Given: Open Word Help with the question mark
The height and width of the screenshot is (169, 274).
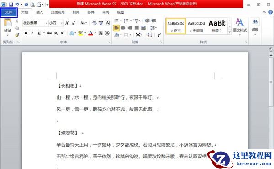Looking at the screenshot, I should click(x=270, y=12).
